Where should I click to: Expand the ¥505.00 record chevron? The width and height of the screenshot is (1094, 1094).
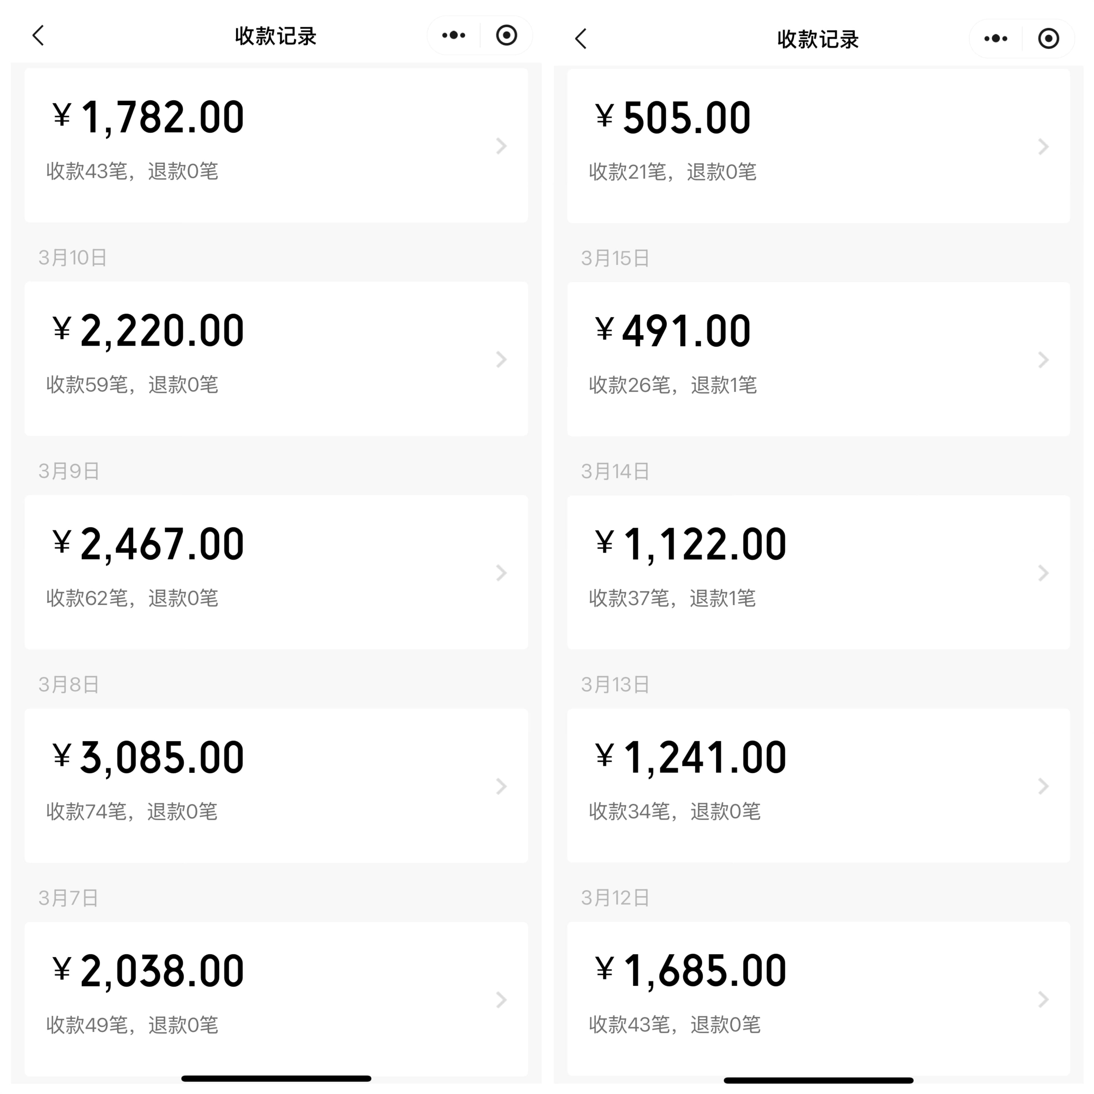[x=1043, y=147]
